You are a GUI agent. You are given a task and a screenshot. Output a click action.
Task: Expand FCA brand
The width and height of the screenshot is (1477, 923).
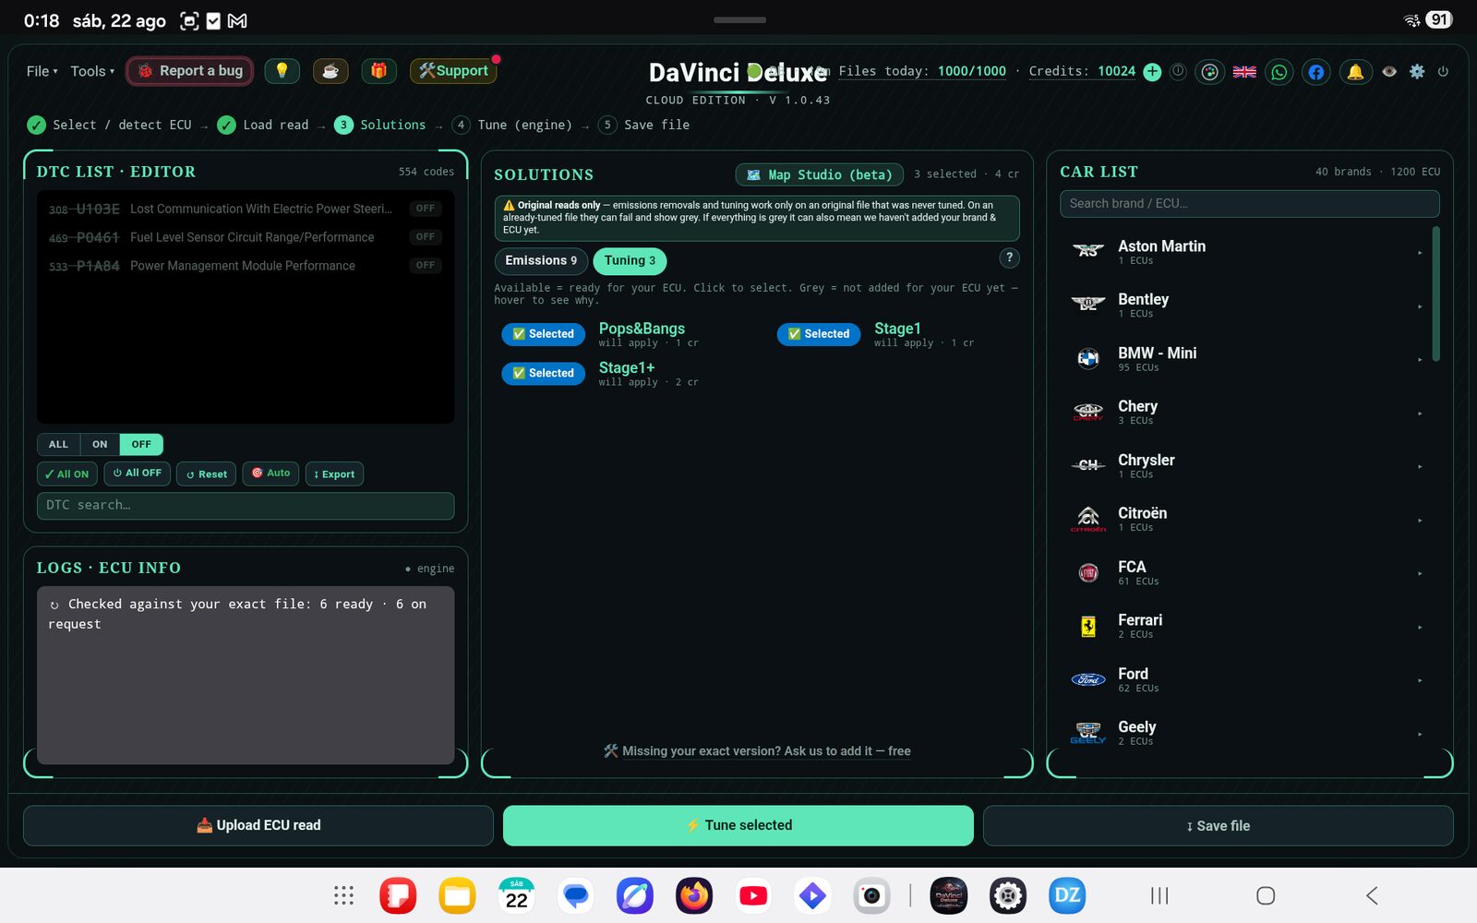1248,573
